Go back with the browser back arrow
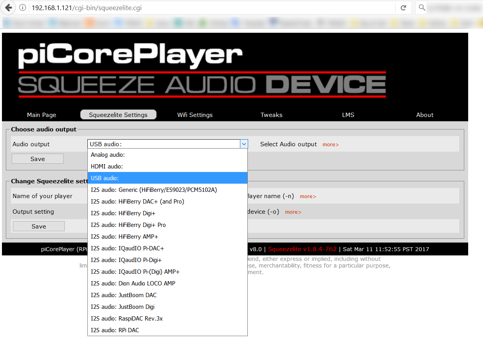Viewport: 483px width, 349px height. tap(9, 8)
